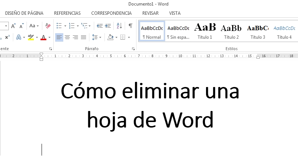Image resolution: width=298 pixels, height=160 pixels.
Task: Open the REFERENCIAS tab
Action: tap(67, 13)
